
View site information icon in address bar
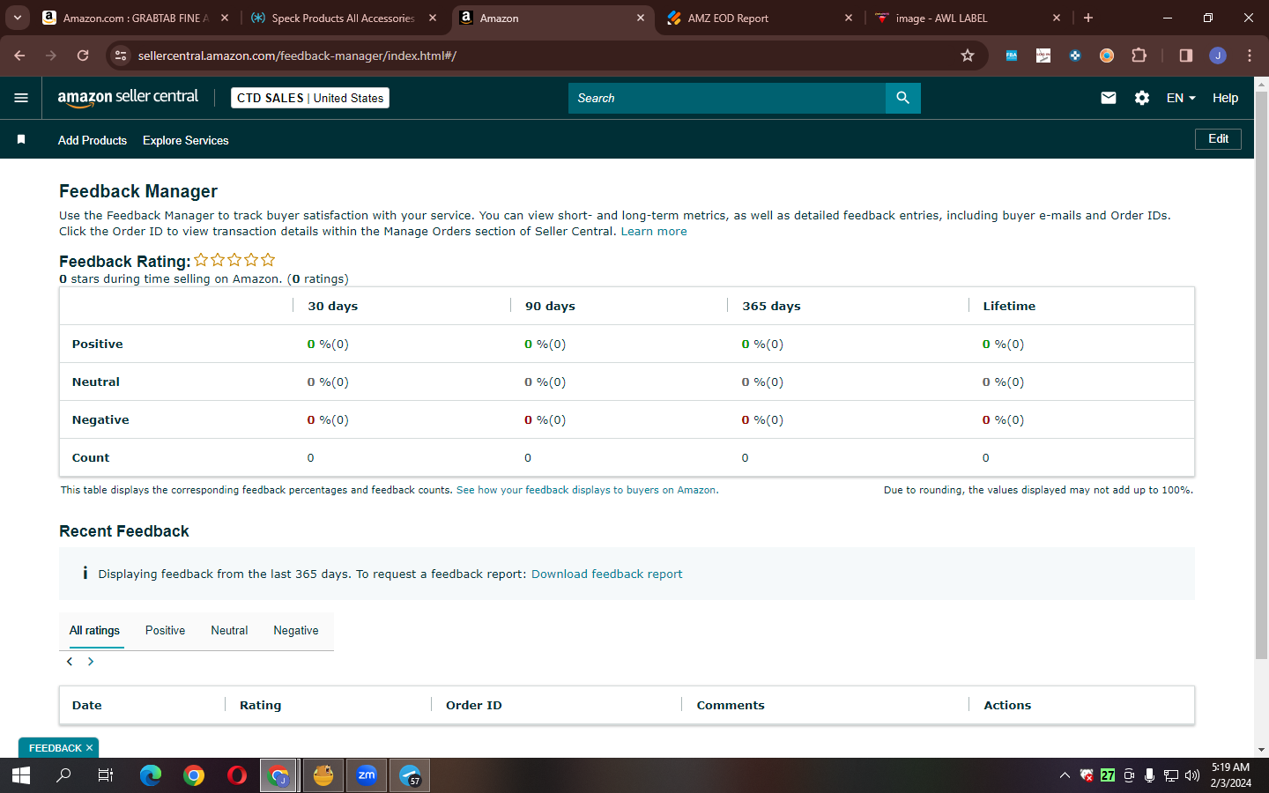[121, 56]
